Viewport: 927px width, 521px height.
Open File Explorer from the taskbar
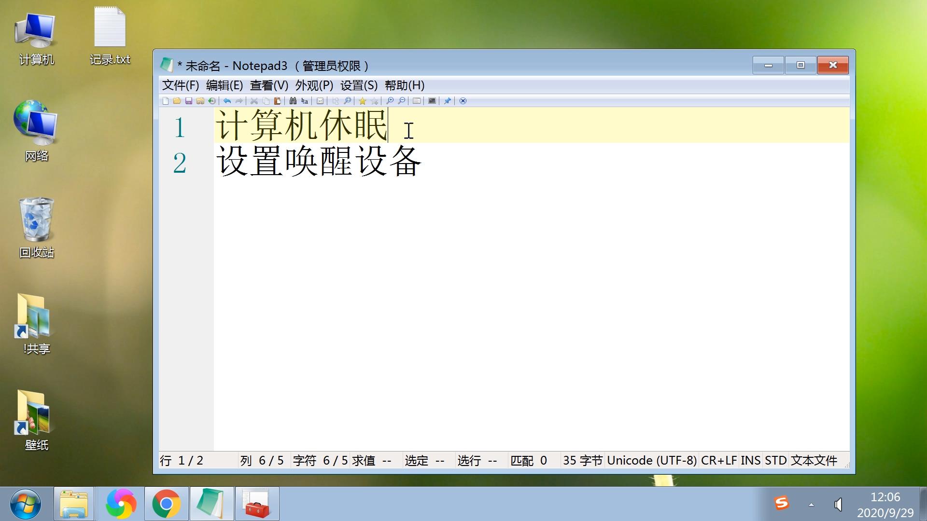pyautogui.click(x=74, y=504)
